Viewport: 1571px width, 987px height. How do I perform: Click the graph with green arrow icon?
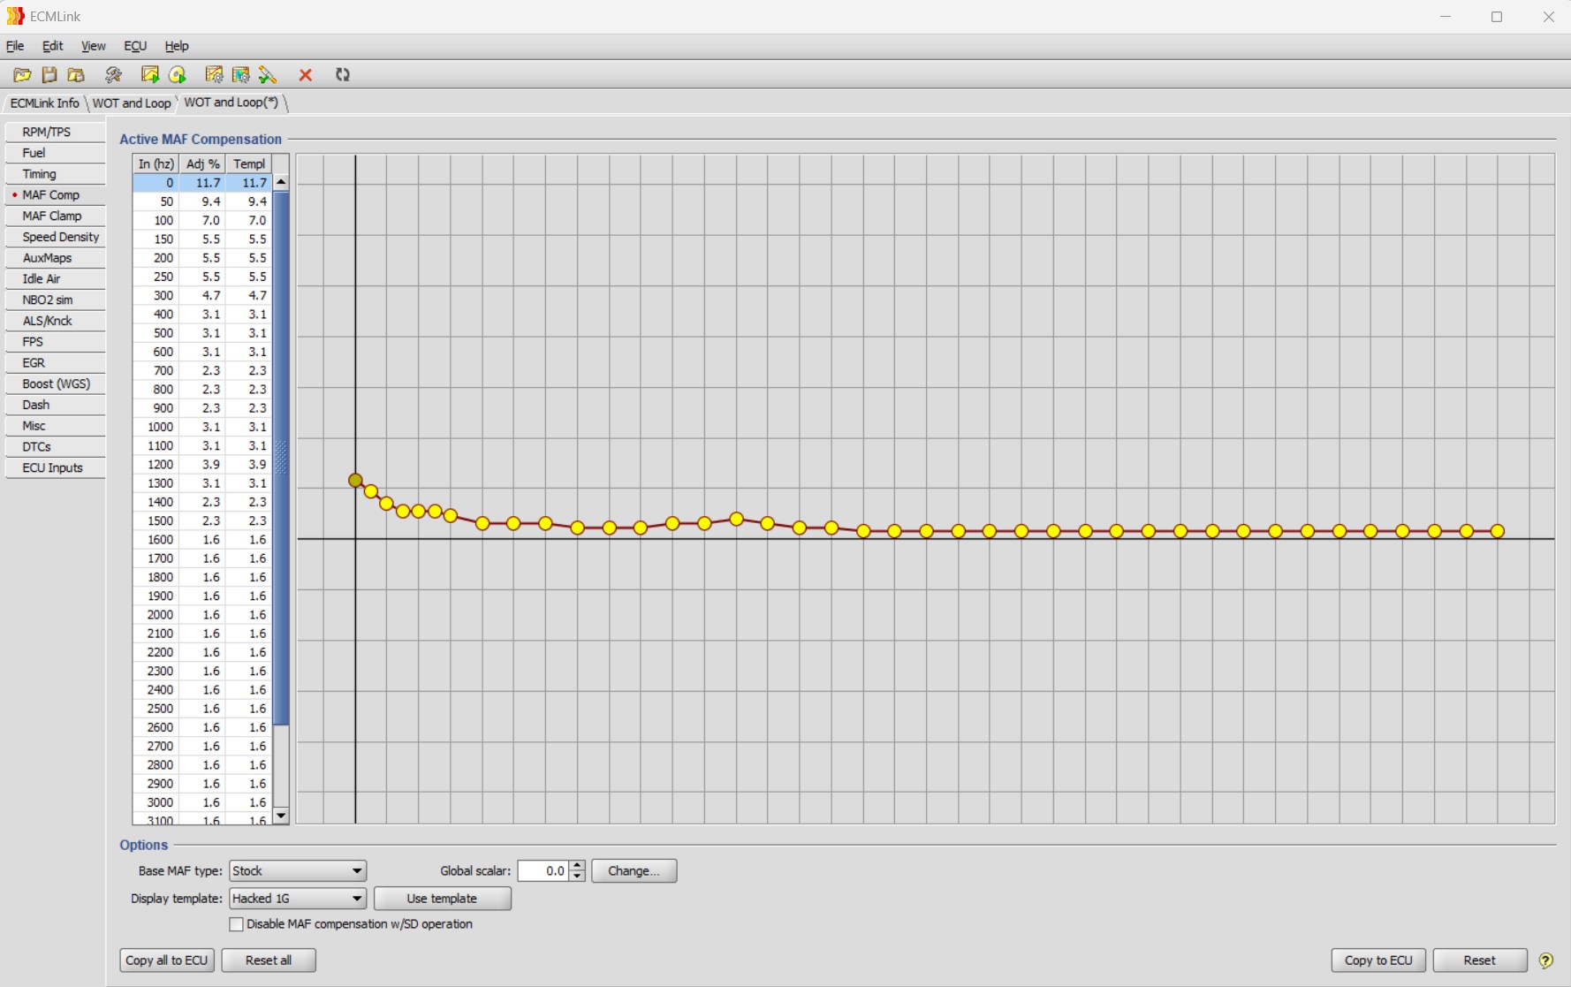point(149,75)
